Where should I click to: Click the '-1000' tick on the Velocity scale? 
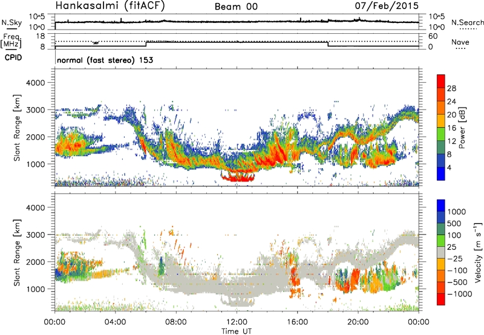click(460, 294)
